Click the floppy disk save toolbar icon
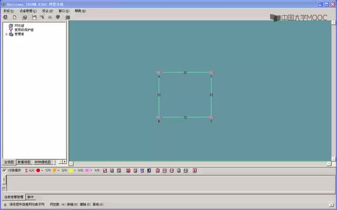Image resolution: width=337 pixels, height=210 pixels. pos(34,17)
